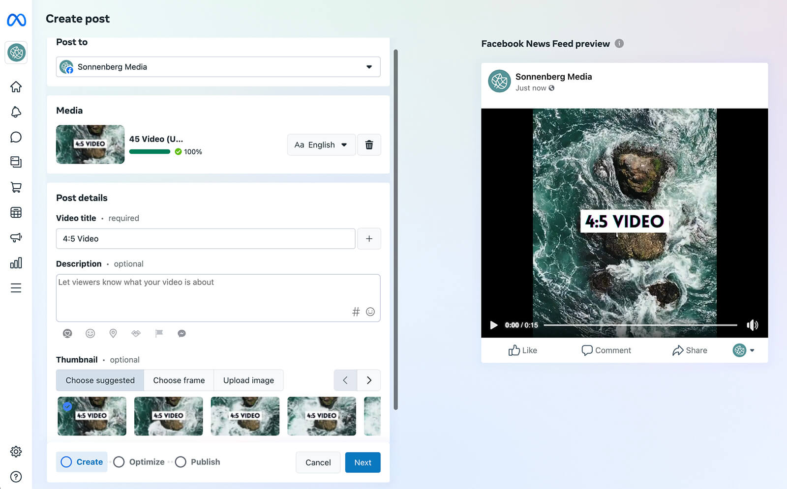The height and width of the screenshot is (489, 787).
Task: Show next thumbnails with right chevron
Action: tap(369, 380)
